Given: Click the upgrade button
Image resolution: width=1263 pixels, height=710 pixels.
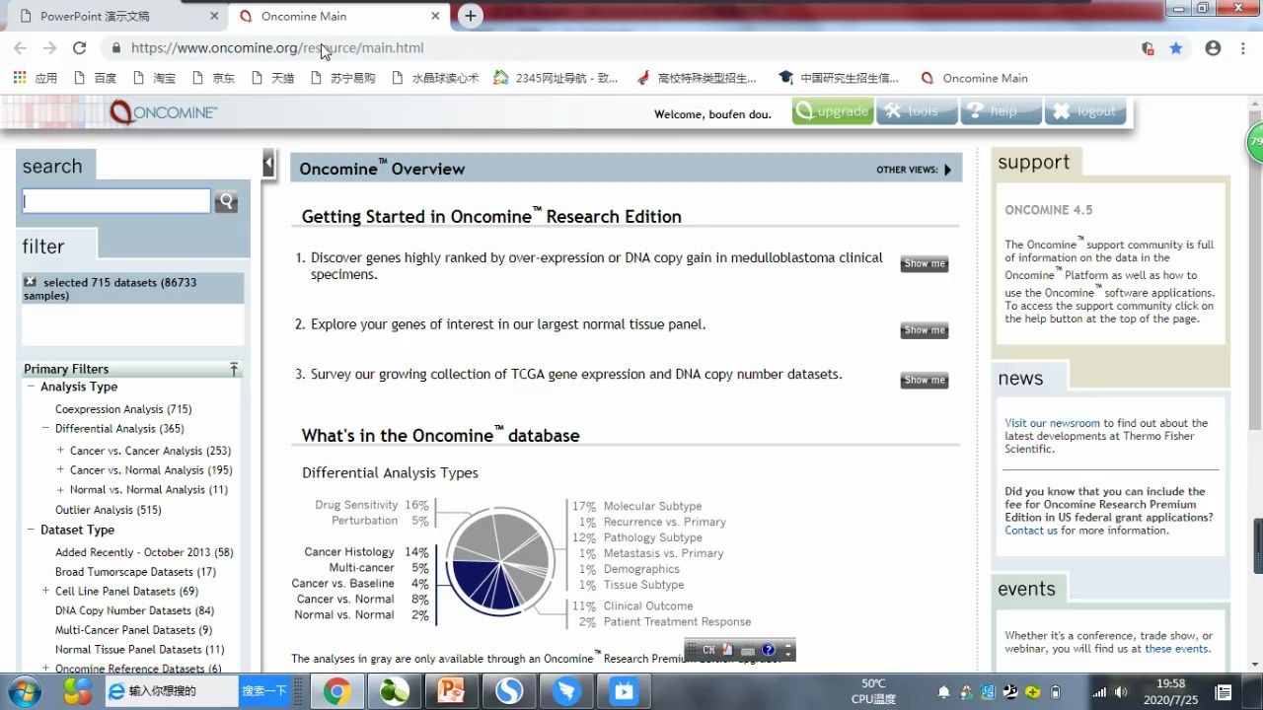Looking at the screenshot, I should pyautogui.click(x=833, y=111).
